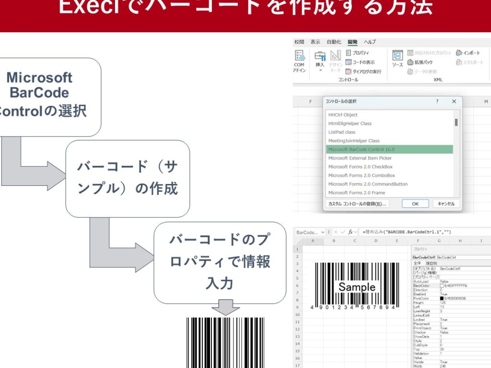Click 対応付けのプロパティ in XML group
The image size is (491, 368).
[429, 53]
